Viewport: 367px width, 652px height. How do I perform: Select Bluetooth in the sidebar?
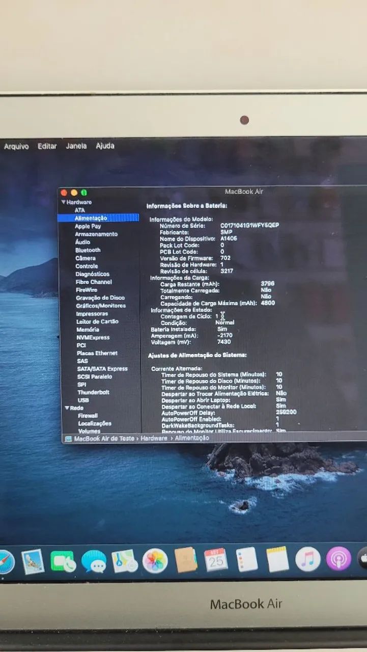pos(88,250)
